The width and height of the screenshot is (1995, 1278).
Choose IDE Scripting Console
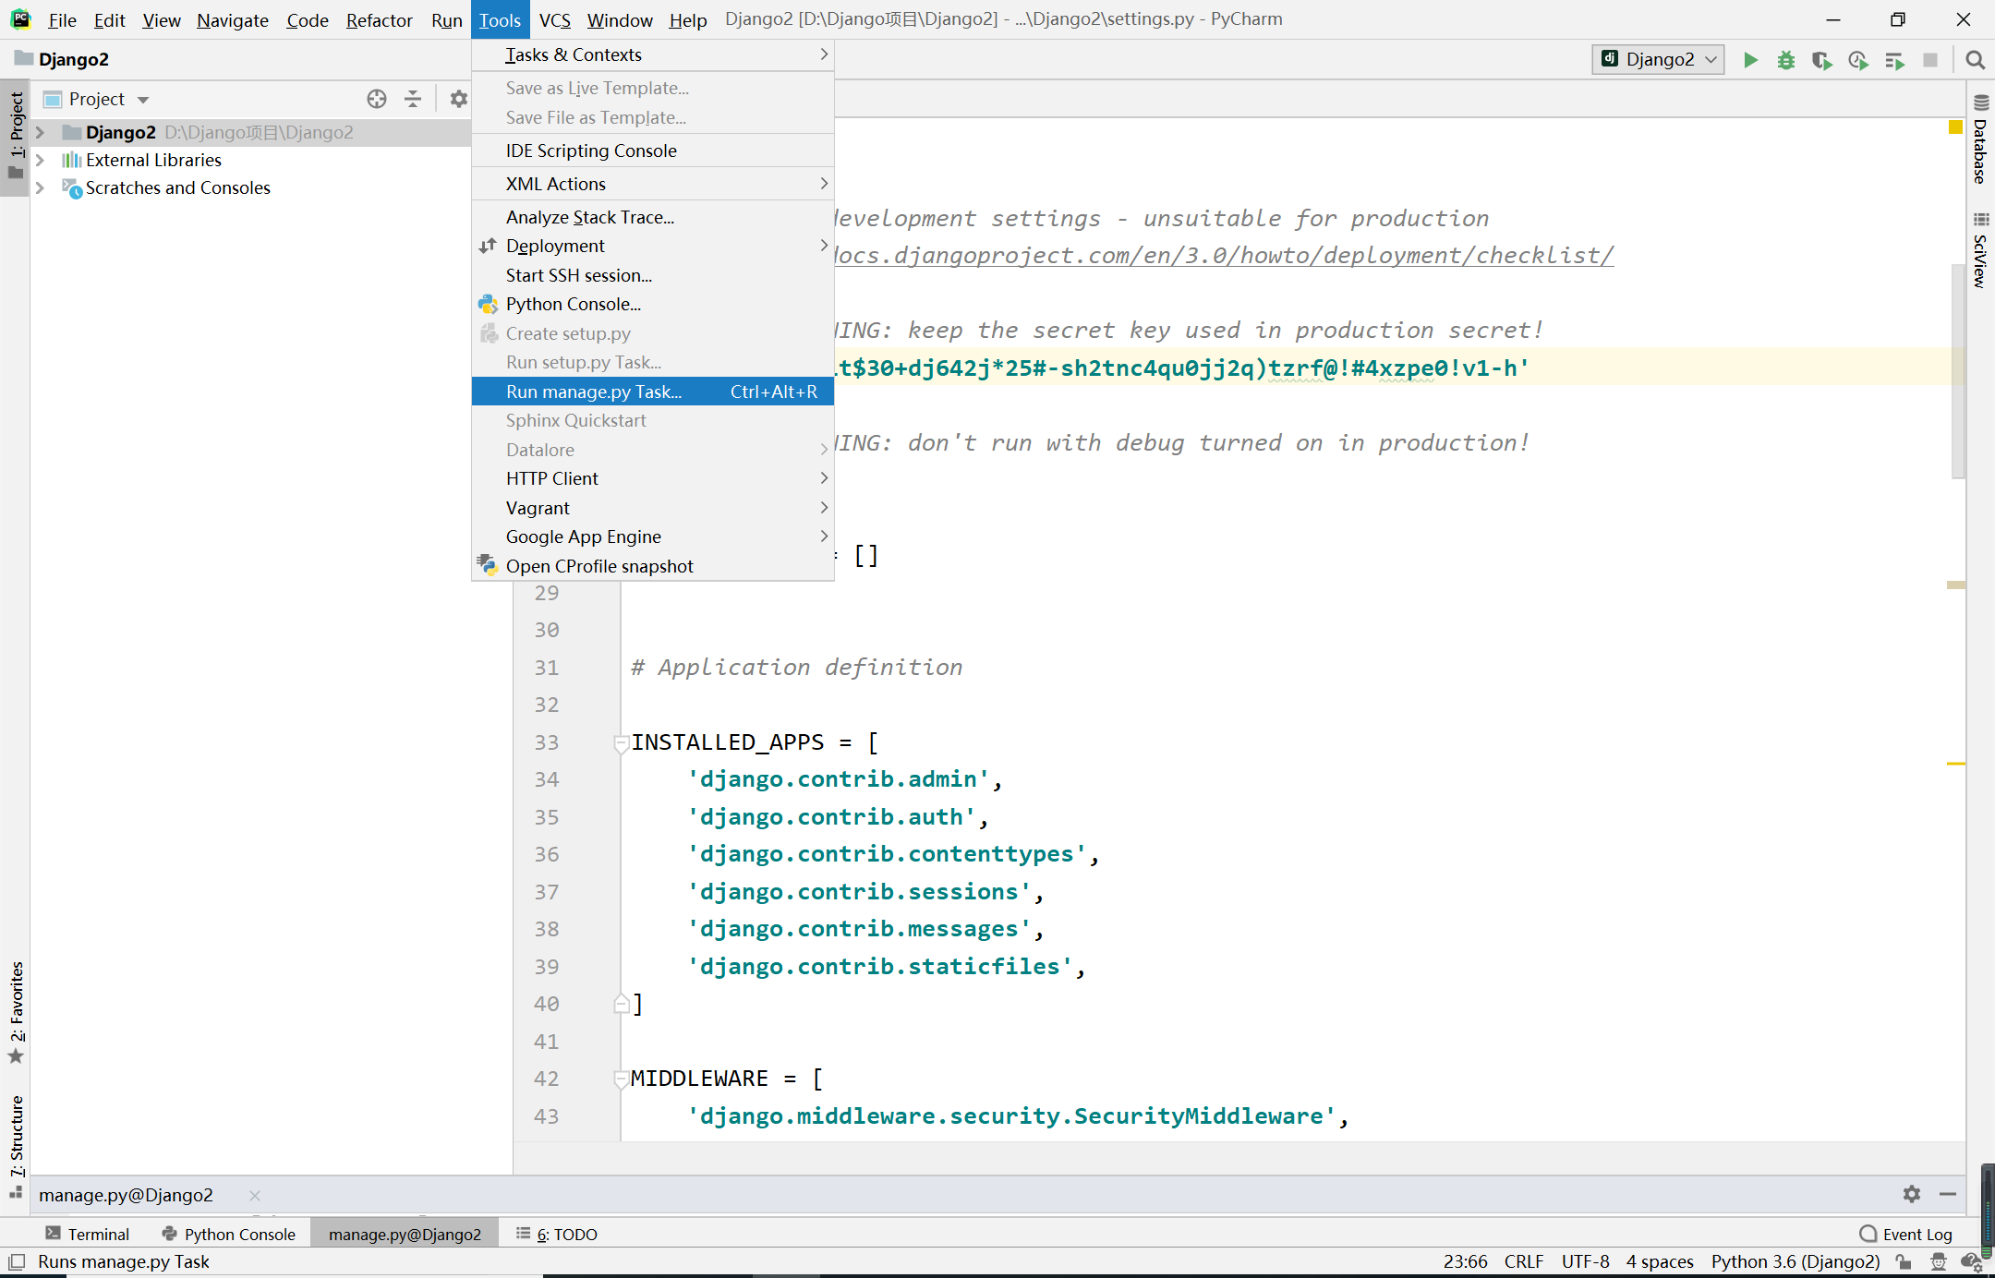[x=653, y=151]
